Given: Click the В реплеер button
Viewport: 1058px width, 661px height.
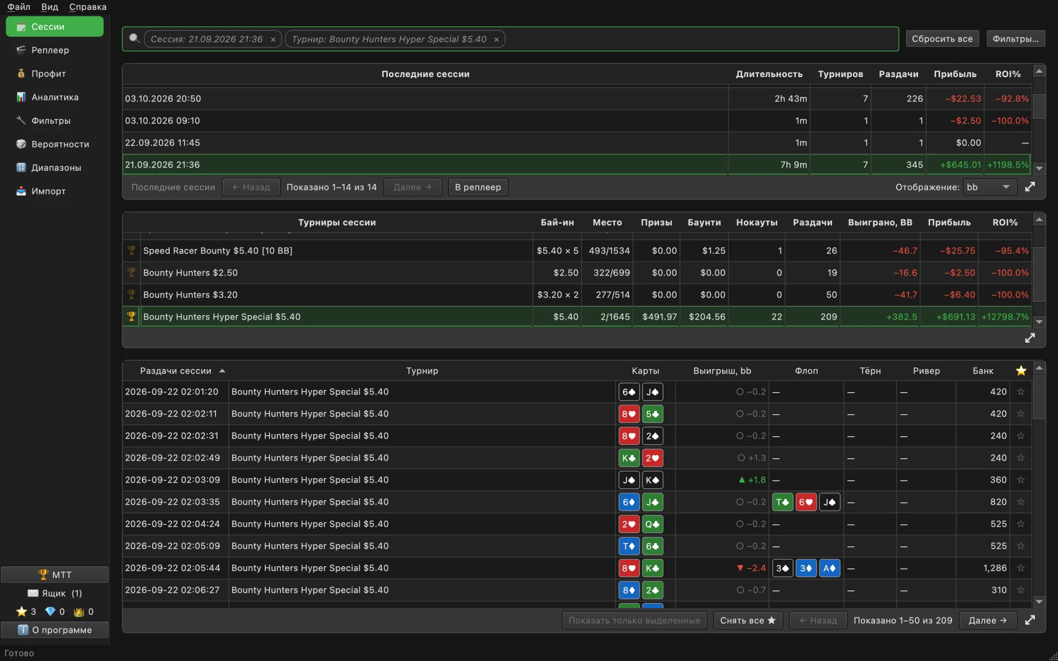Looking at the screenshot, I should pos(478,187).
